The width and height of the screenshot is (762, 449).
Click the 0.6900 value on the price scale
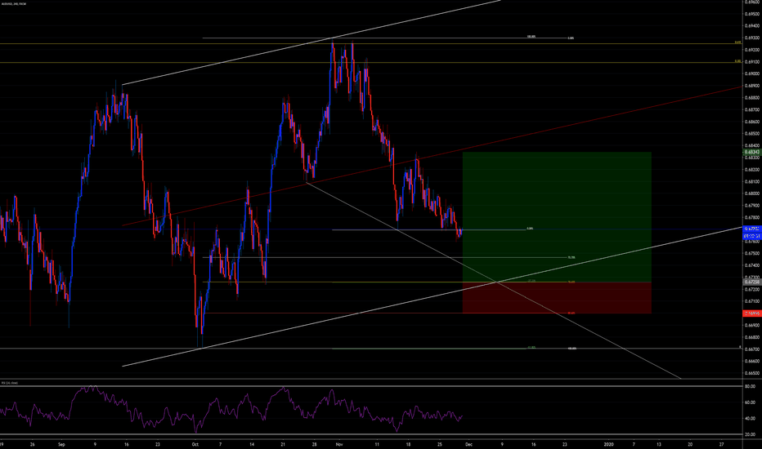[x=751, y=74]
